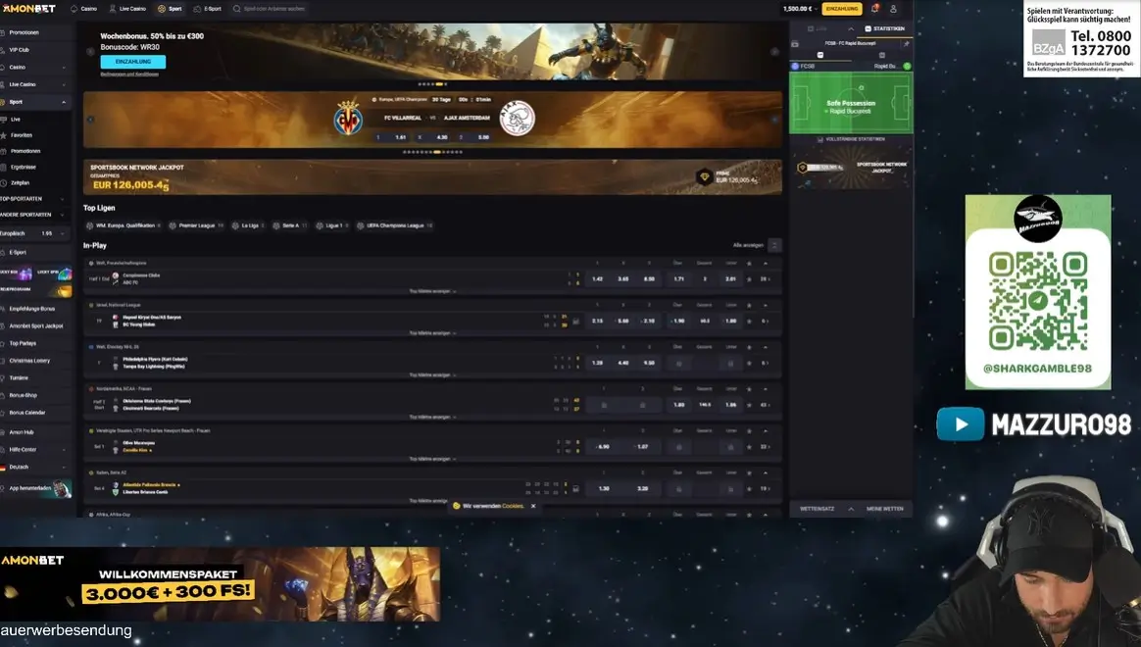Screen dimensions: 1141x647
Task: Open Vollständige Statistiken below the pitch
Action: [852, 139]
